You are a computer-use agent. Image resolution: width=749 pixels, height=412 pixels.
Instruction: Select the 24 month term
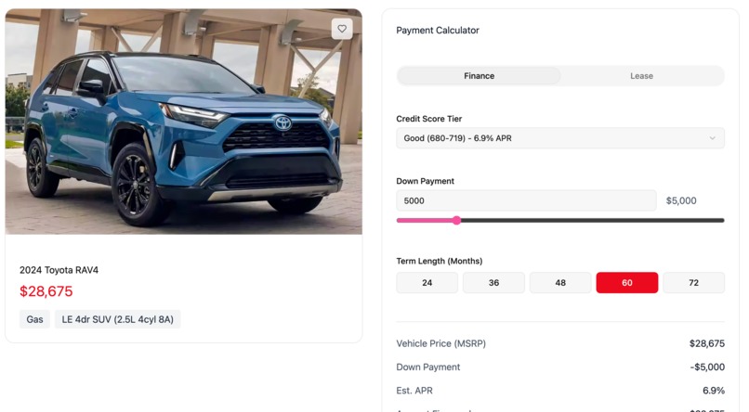click(x=427, y=283)
